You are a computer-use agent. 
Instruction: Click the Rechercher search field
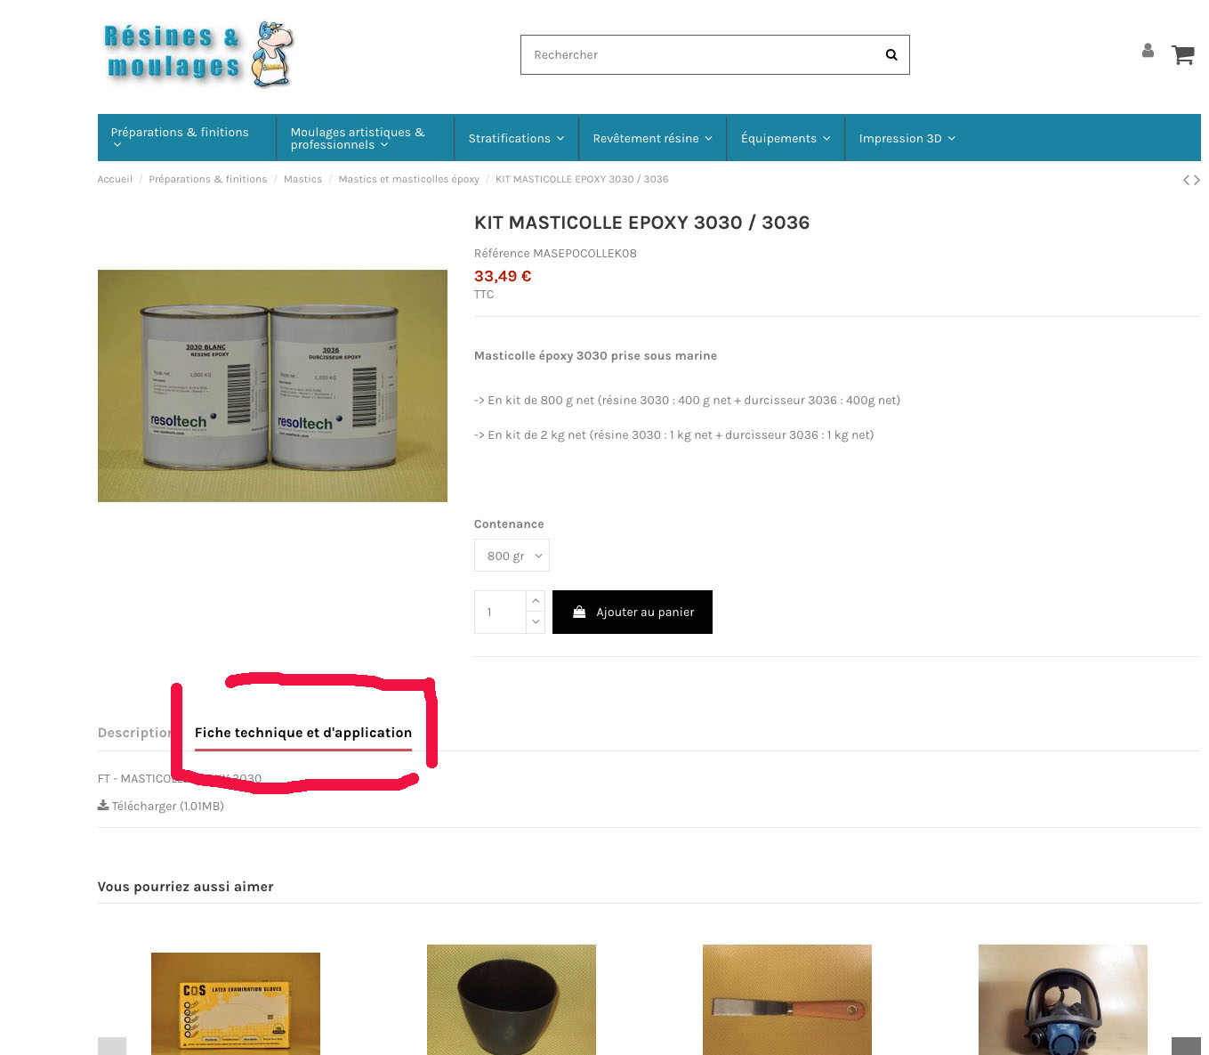(698, 54)
